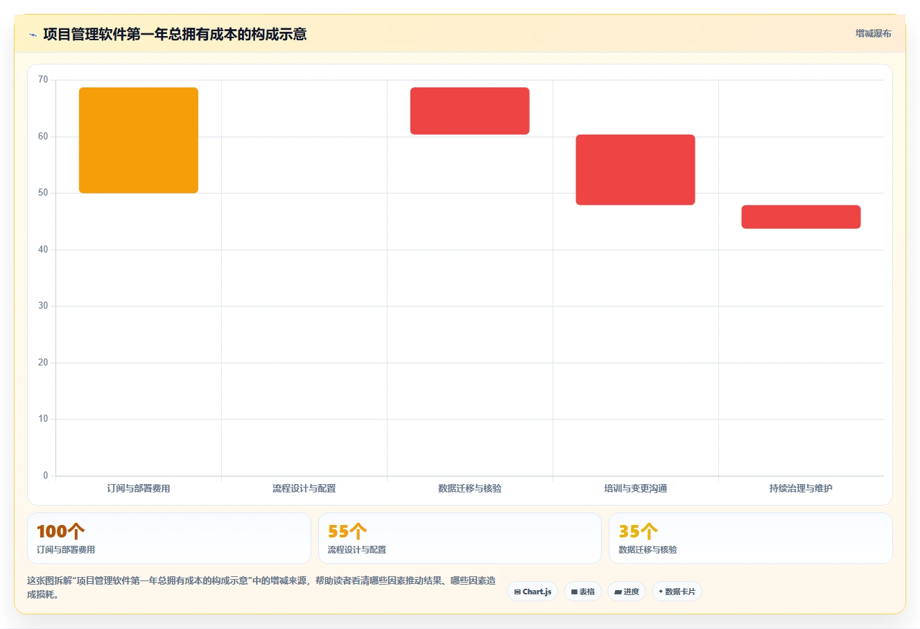Select the red 数据迁移与核验 bar
Screen dimensions: 920x629
pyautogui.click(x=469, y=111)
